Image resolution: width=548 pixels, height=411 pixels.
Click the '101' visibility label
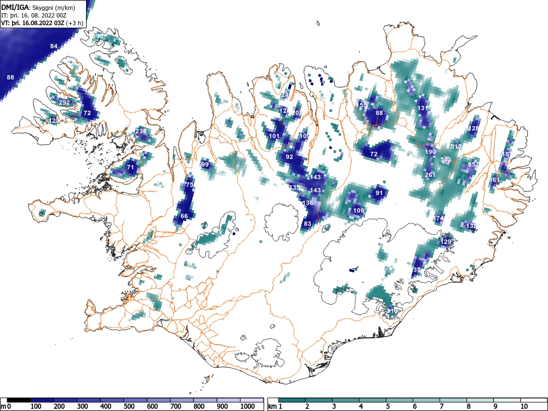click(x=275, y=136)
